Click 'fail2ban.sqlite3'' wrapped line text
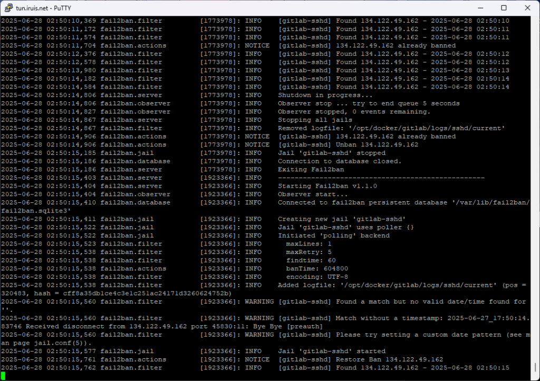 click(36, 211)
